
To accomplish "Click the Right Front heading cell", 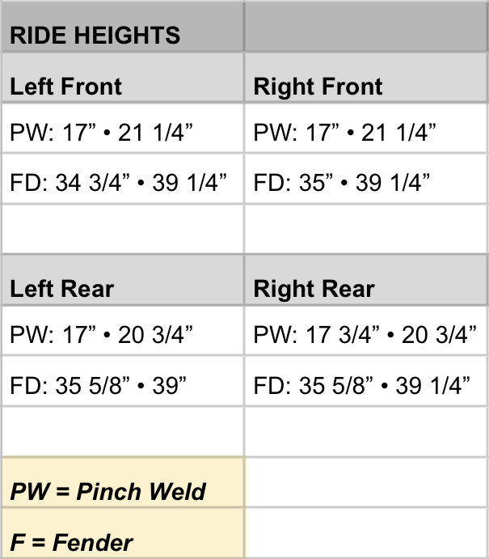I will click(x=366, y=78).
